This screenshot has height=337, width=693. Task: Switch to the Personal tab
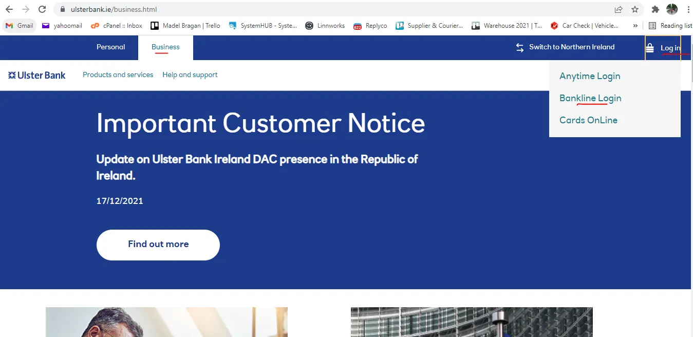click(x=110, y=47)
